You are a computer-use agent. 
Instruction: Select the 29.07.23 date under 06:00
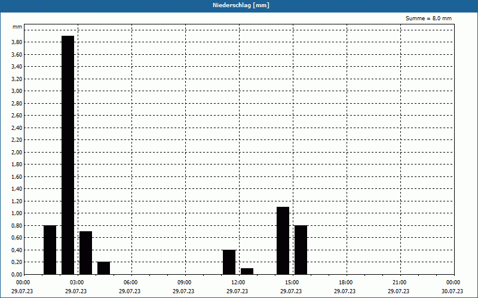tap(130, 291)
